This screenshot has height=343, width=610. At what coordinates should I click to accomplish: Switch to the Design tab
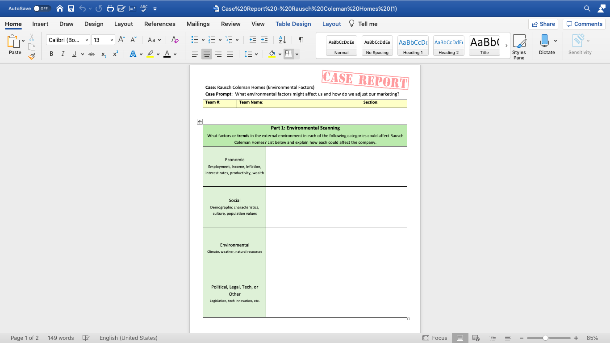(94, 24)
